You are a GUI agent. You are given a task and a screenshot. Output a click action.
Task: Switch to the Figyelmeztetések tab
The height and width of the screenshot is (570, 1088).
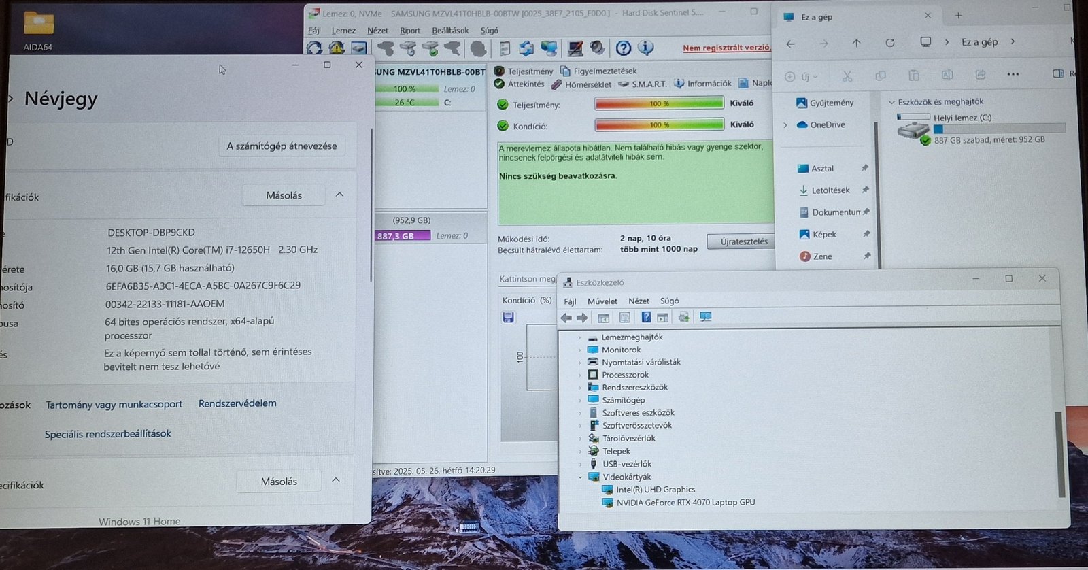pos(598,71)
